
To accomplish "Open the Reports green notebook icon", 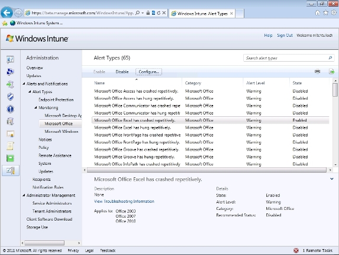I will [10, 158].
